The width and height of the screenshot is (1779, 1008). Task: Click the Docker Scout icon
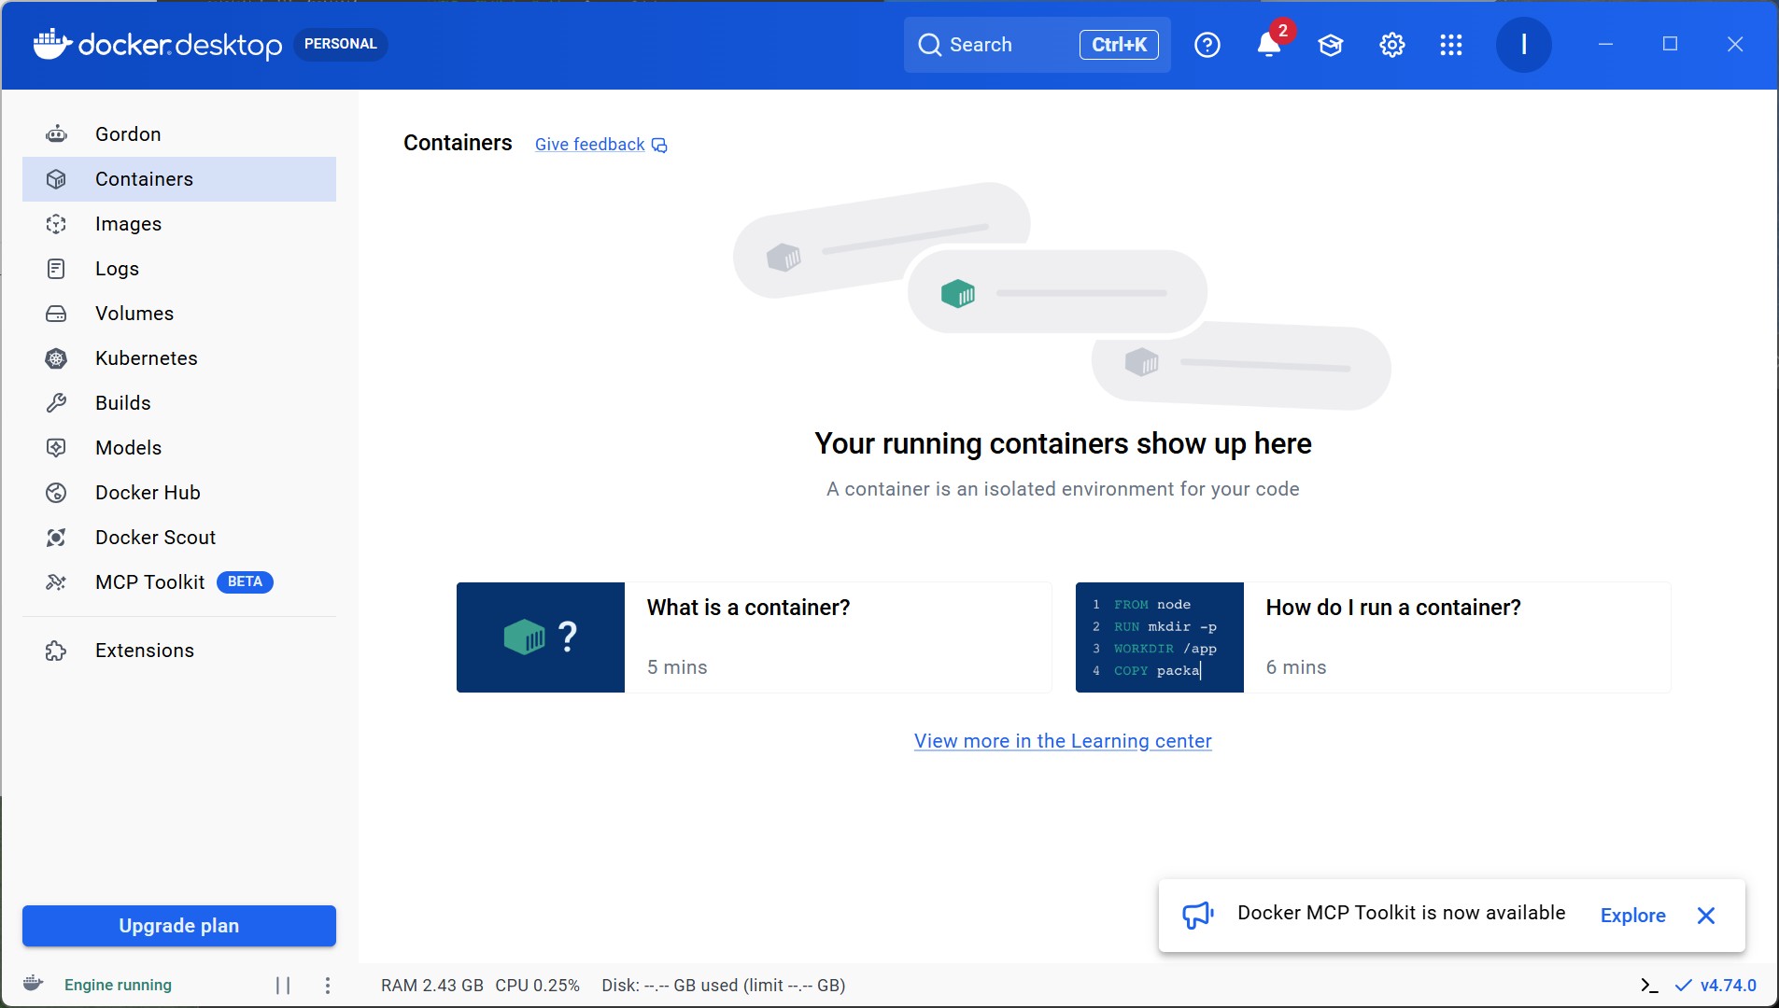point(56,538)
